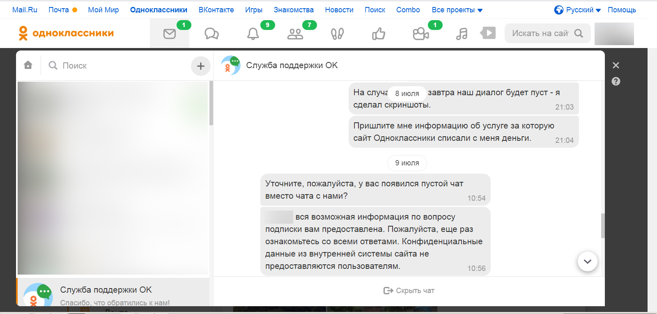
Task: Open the thumbs-up events icon
Action: (x=379, y=34)
